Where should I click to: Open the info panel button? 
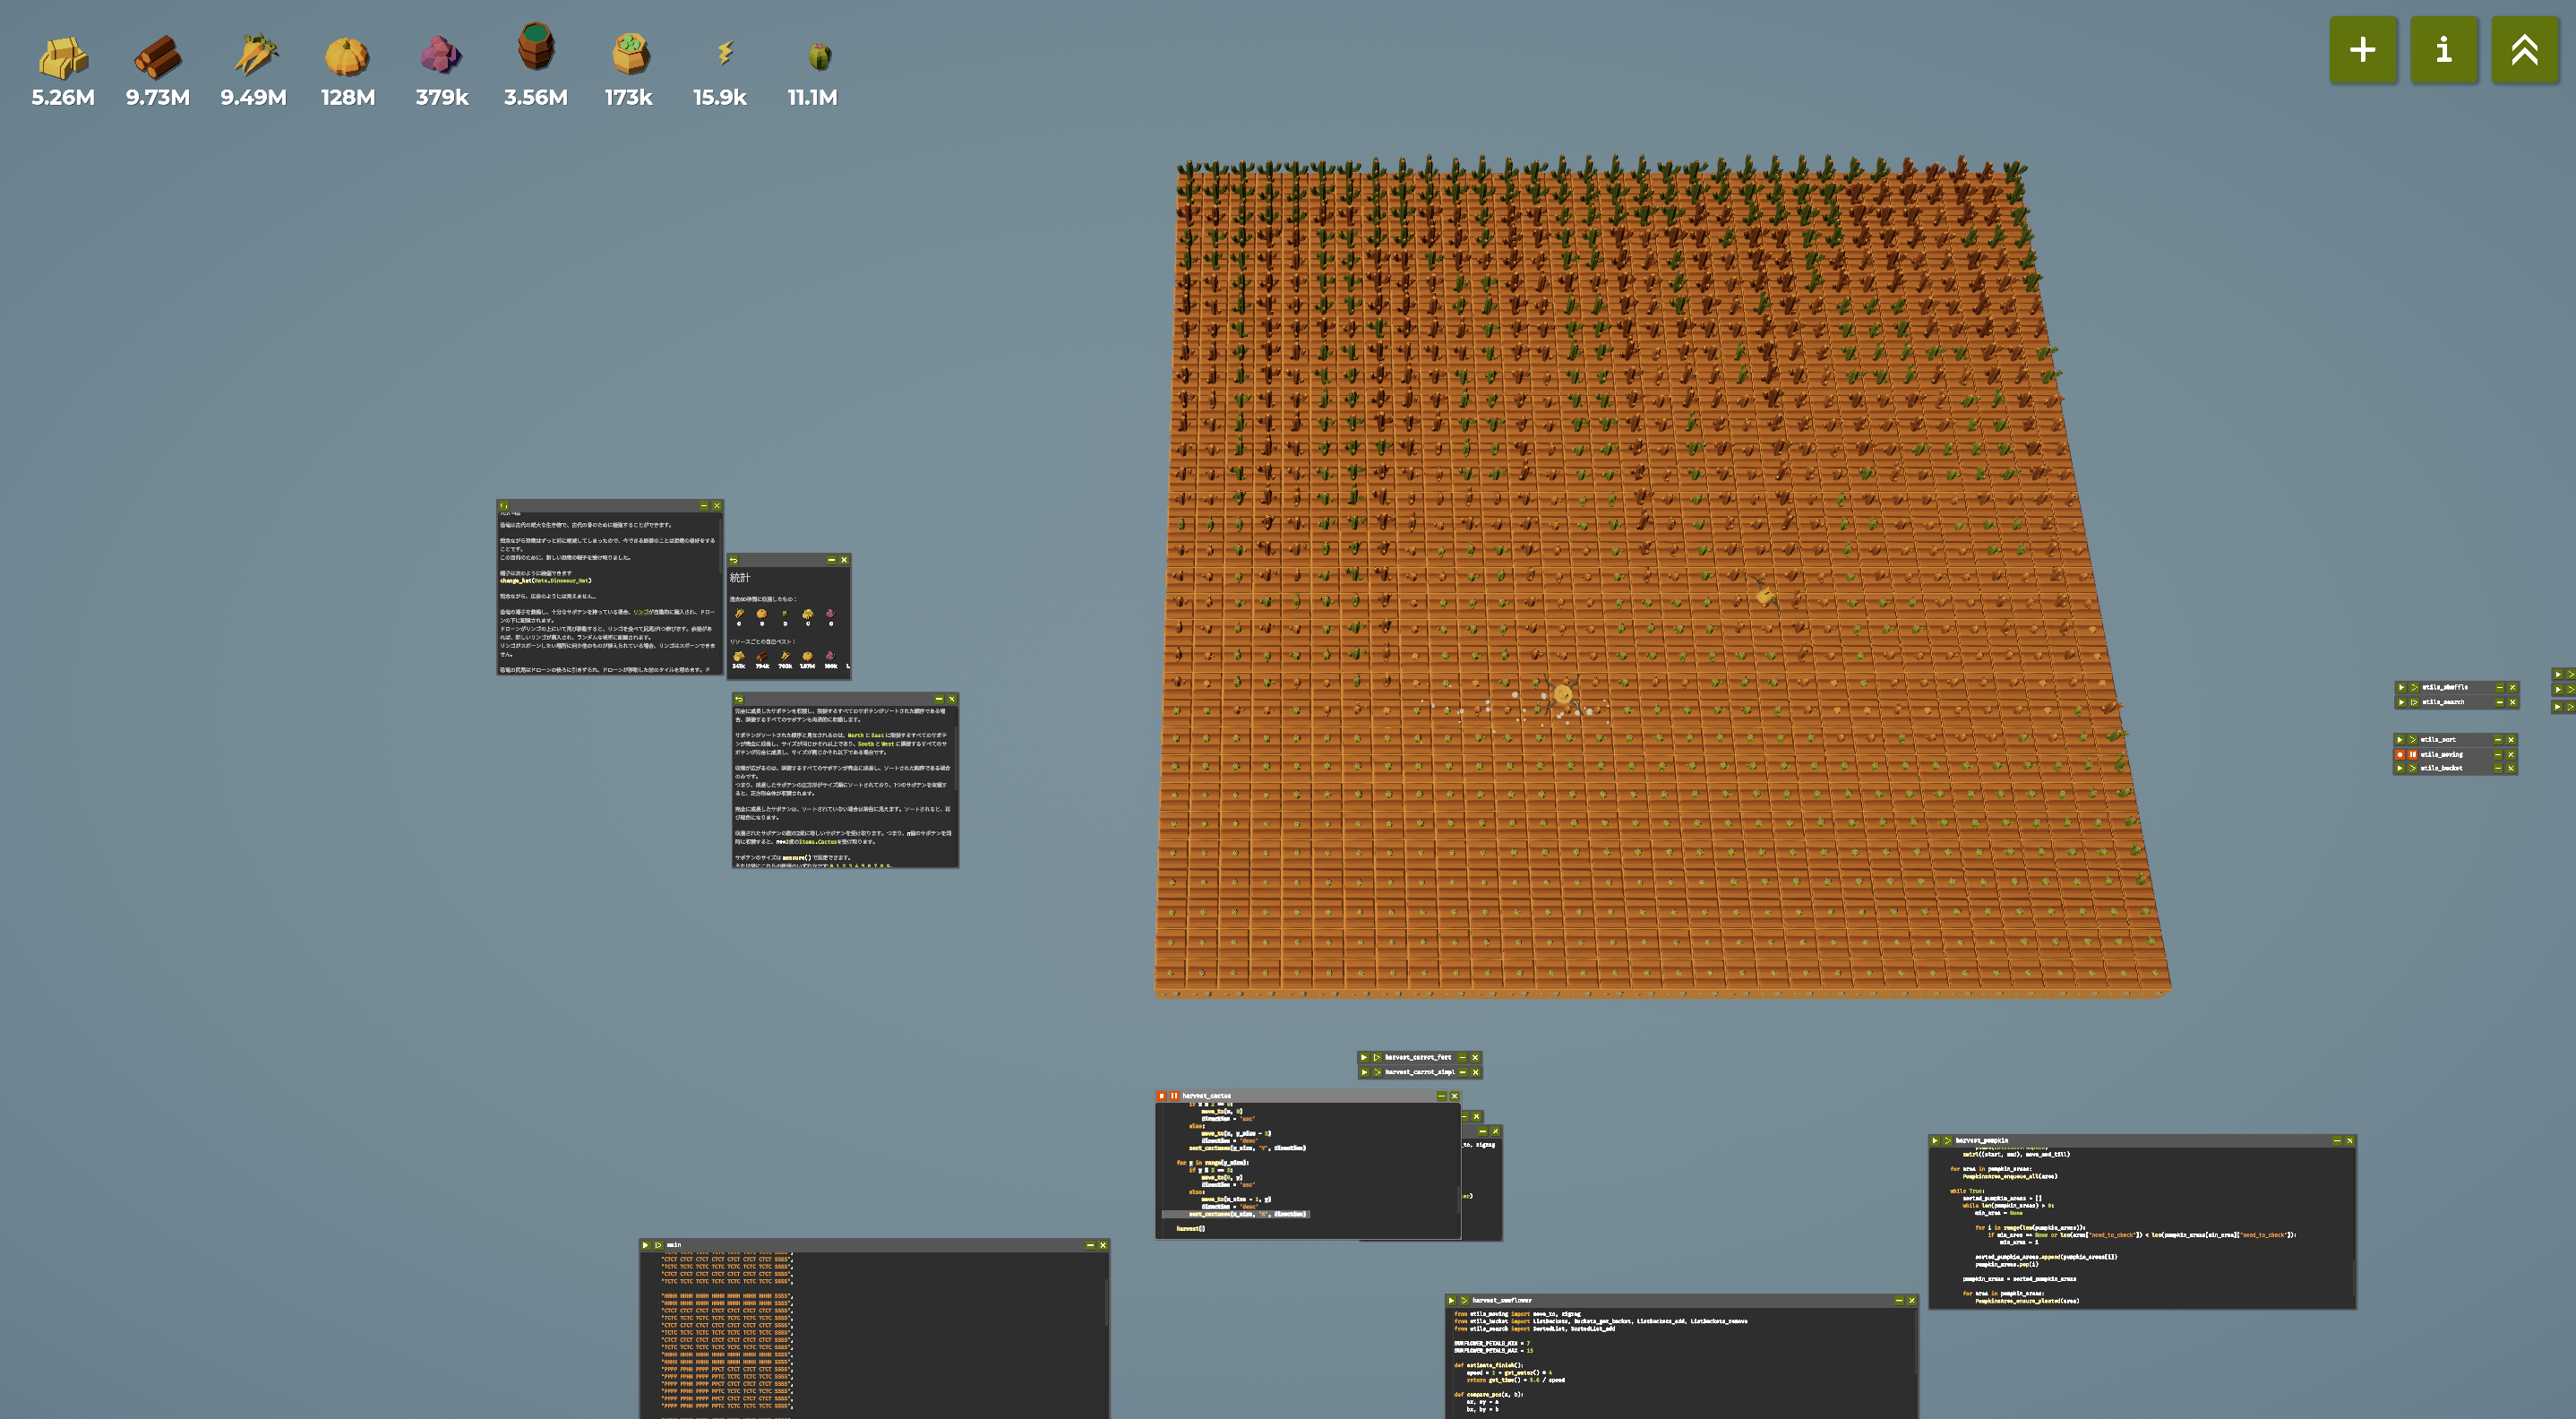[2443, 49]
